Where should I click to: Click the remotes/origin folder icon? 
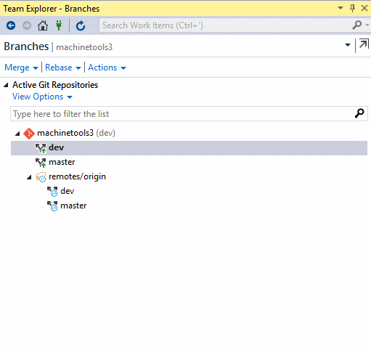(41, 177)
